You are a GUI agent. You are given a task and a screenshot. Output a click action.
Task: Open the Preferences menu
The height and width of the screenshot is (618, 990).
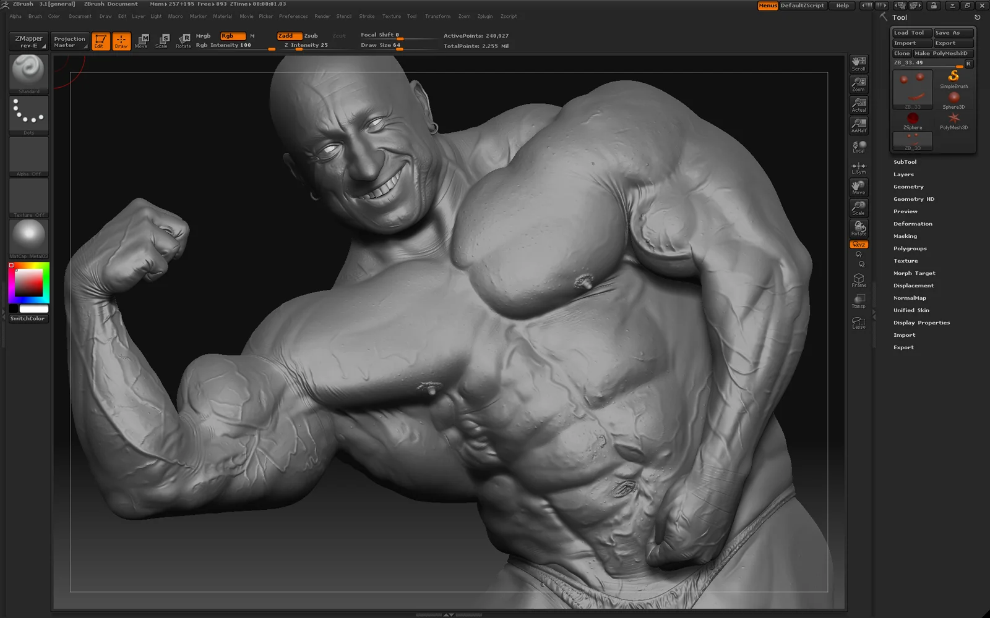293,17
